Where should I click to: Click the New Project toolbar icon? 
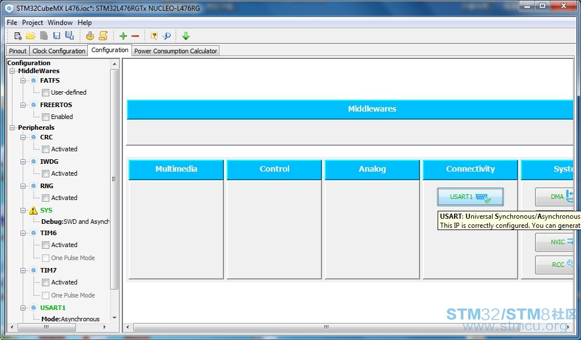(x=18, y=36)
